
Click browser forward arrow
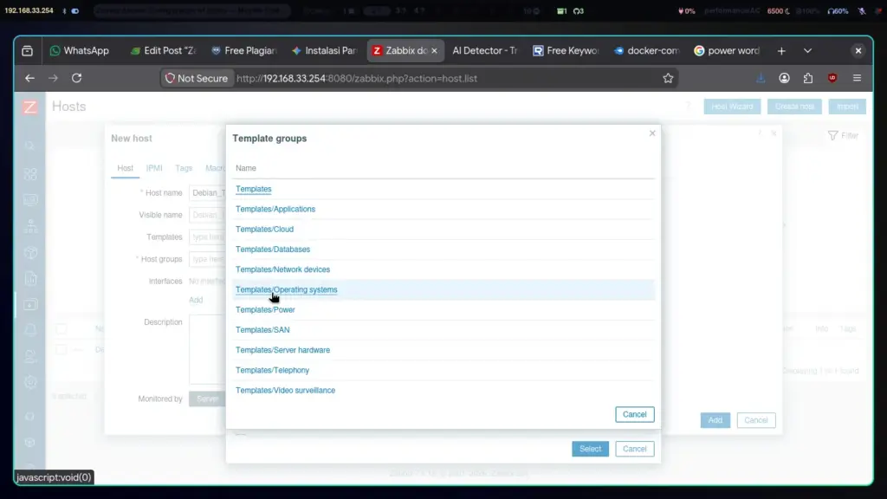pyautogui.click(x=53, y=78)
